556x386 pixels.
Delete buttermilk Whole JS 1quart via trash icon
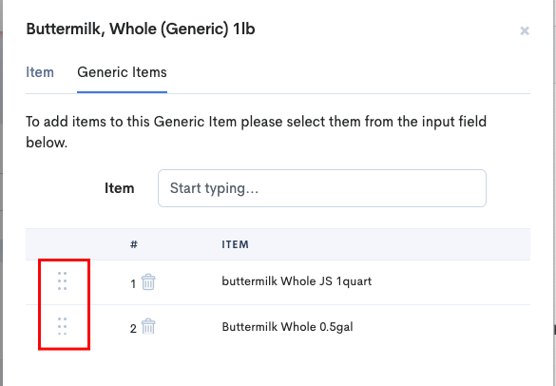pos(148,282)
